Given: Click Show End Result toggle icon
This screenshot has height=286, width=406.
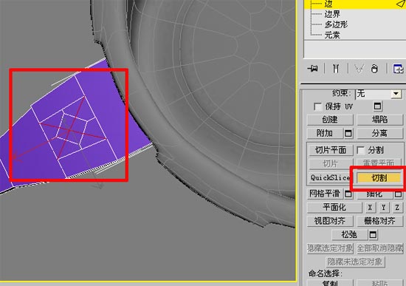Looking at the screenshot, I should [x=336, y=69].
